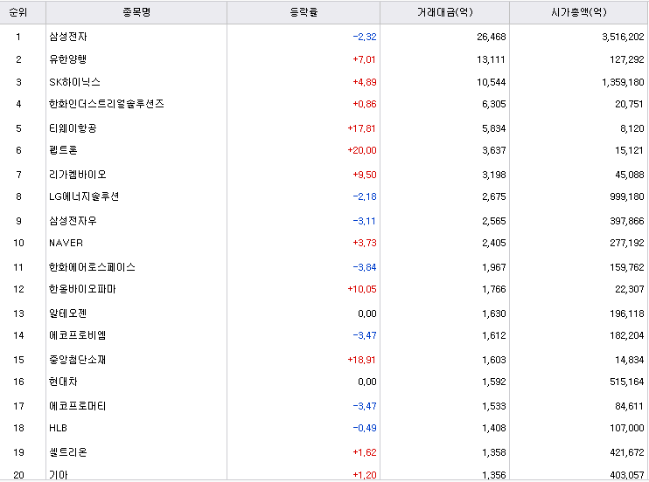
Task: Select the 에코프로비엠 stock name
Action: 78,335
